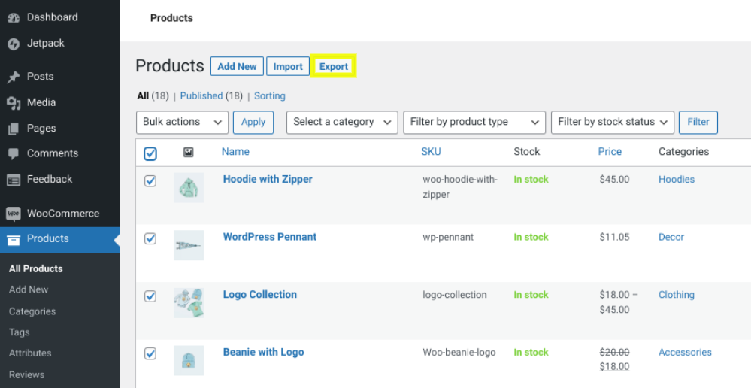Click the Dashboard gauge icon in sidebar
Viewport: 751px width, 388px height.
tap(14, 17)
